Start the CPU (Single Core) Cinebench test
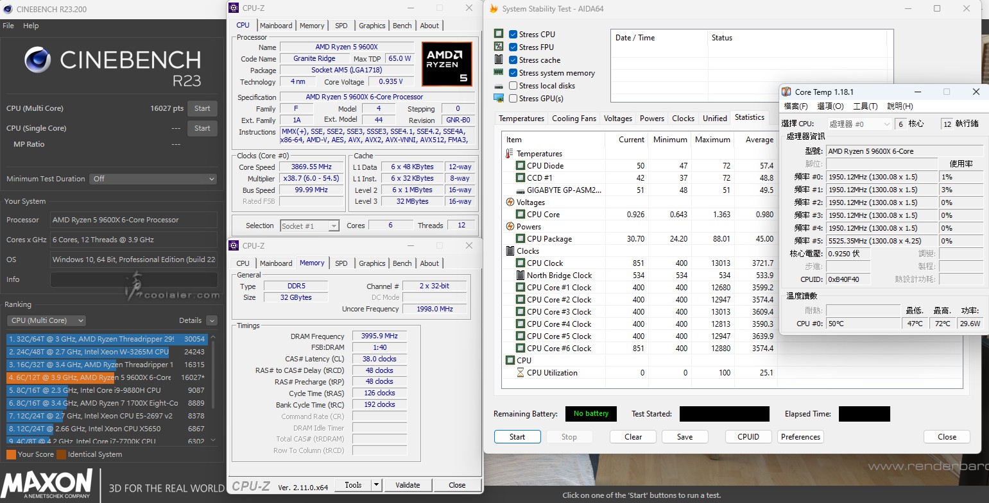Viewport: 989px width, 503px height. pyautogui.click(x=202, y=128)
